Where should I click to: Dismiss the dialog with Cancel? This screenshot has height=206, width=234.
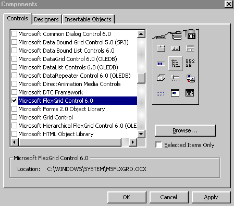click(x=169, y=197)
